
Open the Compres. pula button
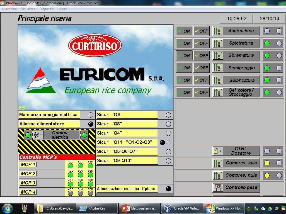(x=236, y=175)
